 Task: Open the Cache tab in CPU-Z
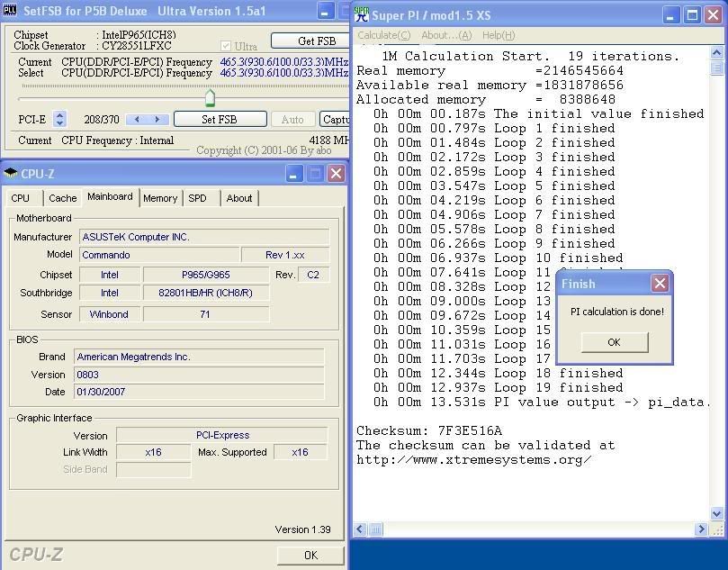pos(62,198)
